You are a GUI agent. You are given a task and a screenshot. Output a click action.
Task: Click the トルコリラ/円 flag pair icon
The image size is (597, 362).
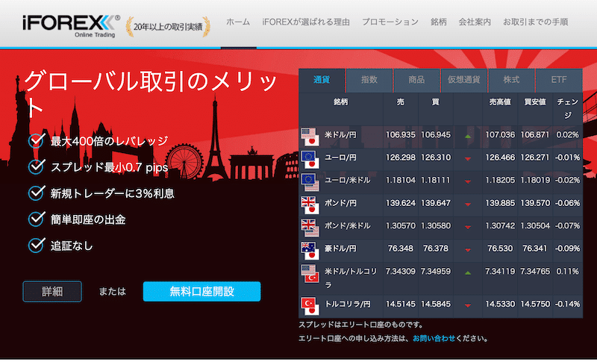click(x=310, y=307)
